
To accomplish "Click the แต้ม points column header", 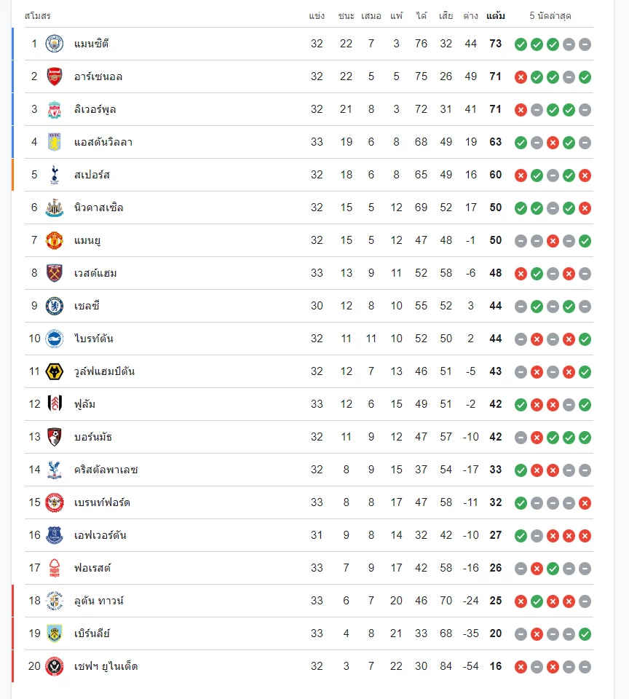I will pyautogui.click(x=495, y=16).
